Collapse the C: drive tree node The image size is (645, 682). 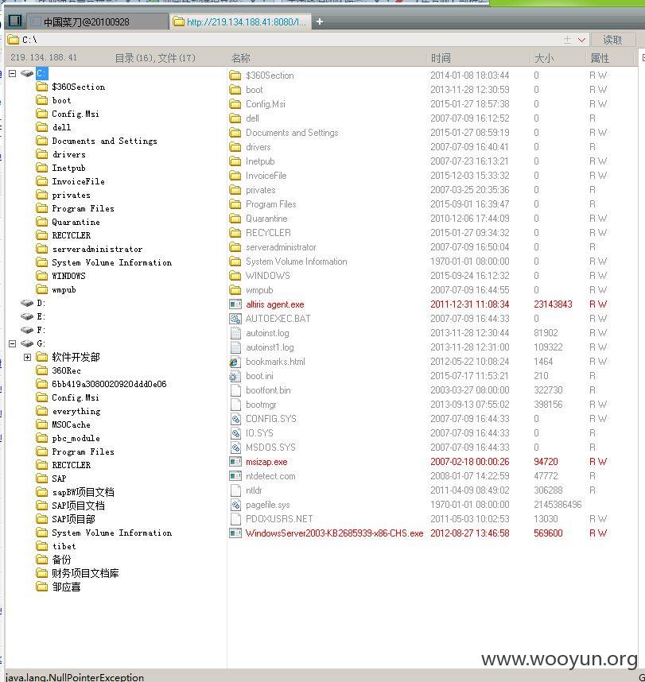pos(13,73)
